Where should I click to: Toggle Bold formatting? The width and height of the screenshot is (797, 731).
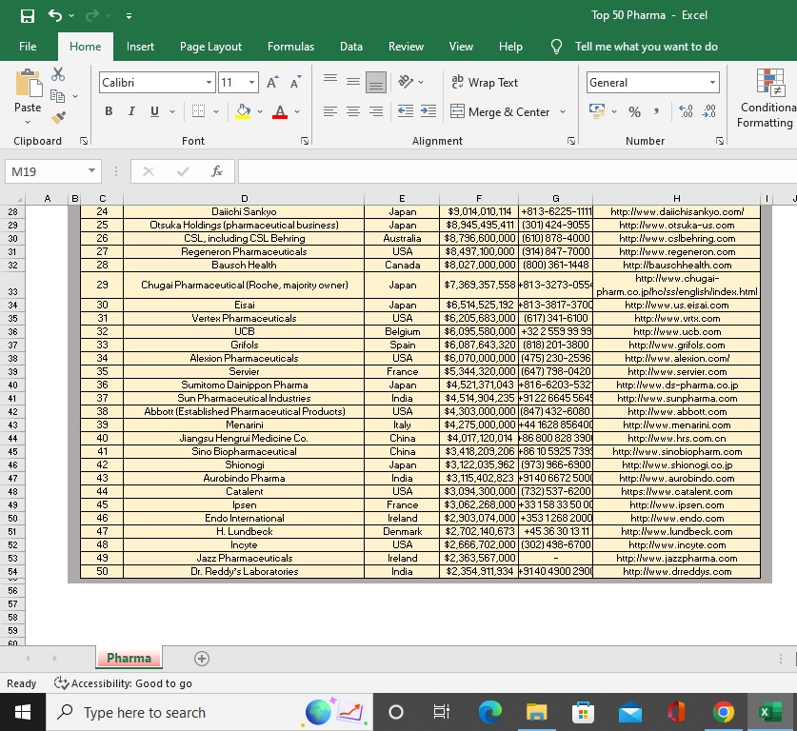(x=109, y=111)
